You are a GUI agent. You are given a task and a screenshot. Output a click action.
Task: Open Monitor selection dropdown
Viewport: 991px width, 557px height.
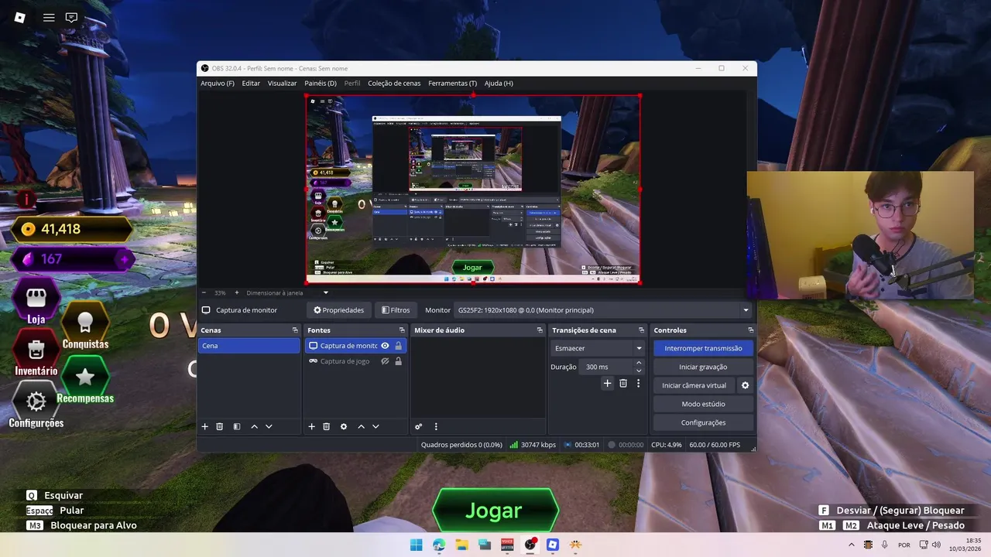(603, 310)
